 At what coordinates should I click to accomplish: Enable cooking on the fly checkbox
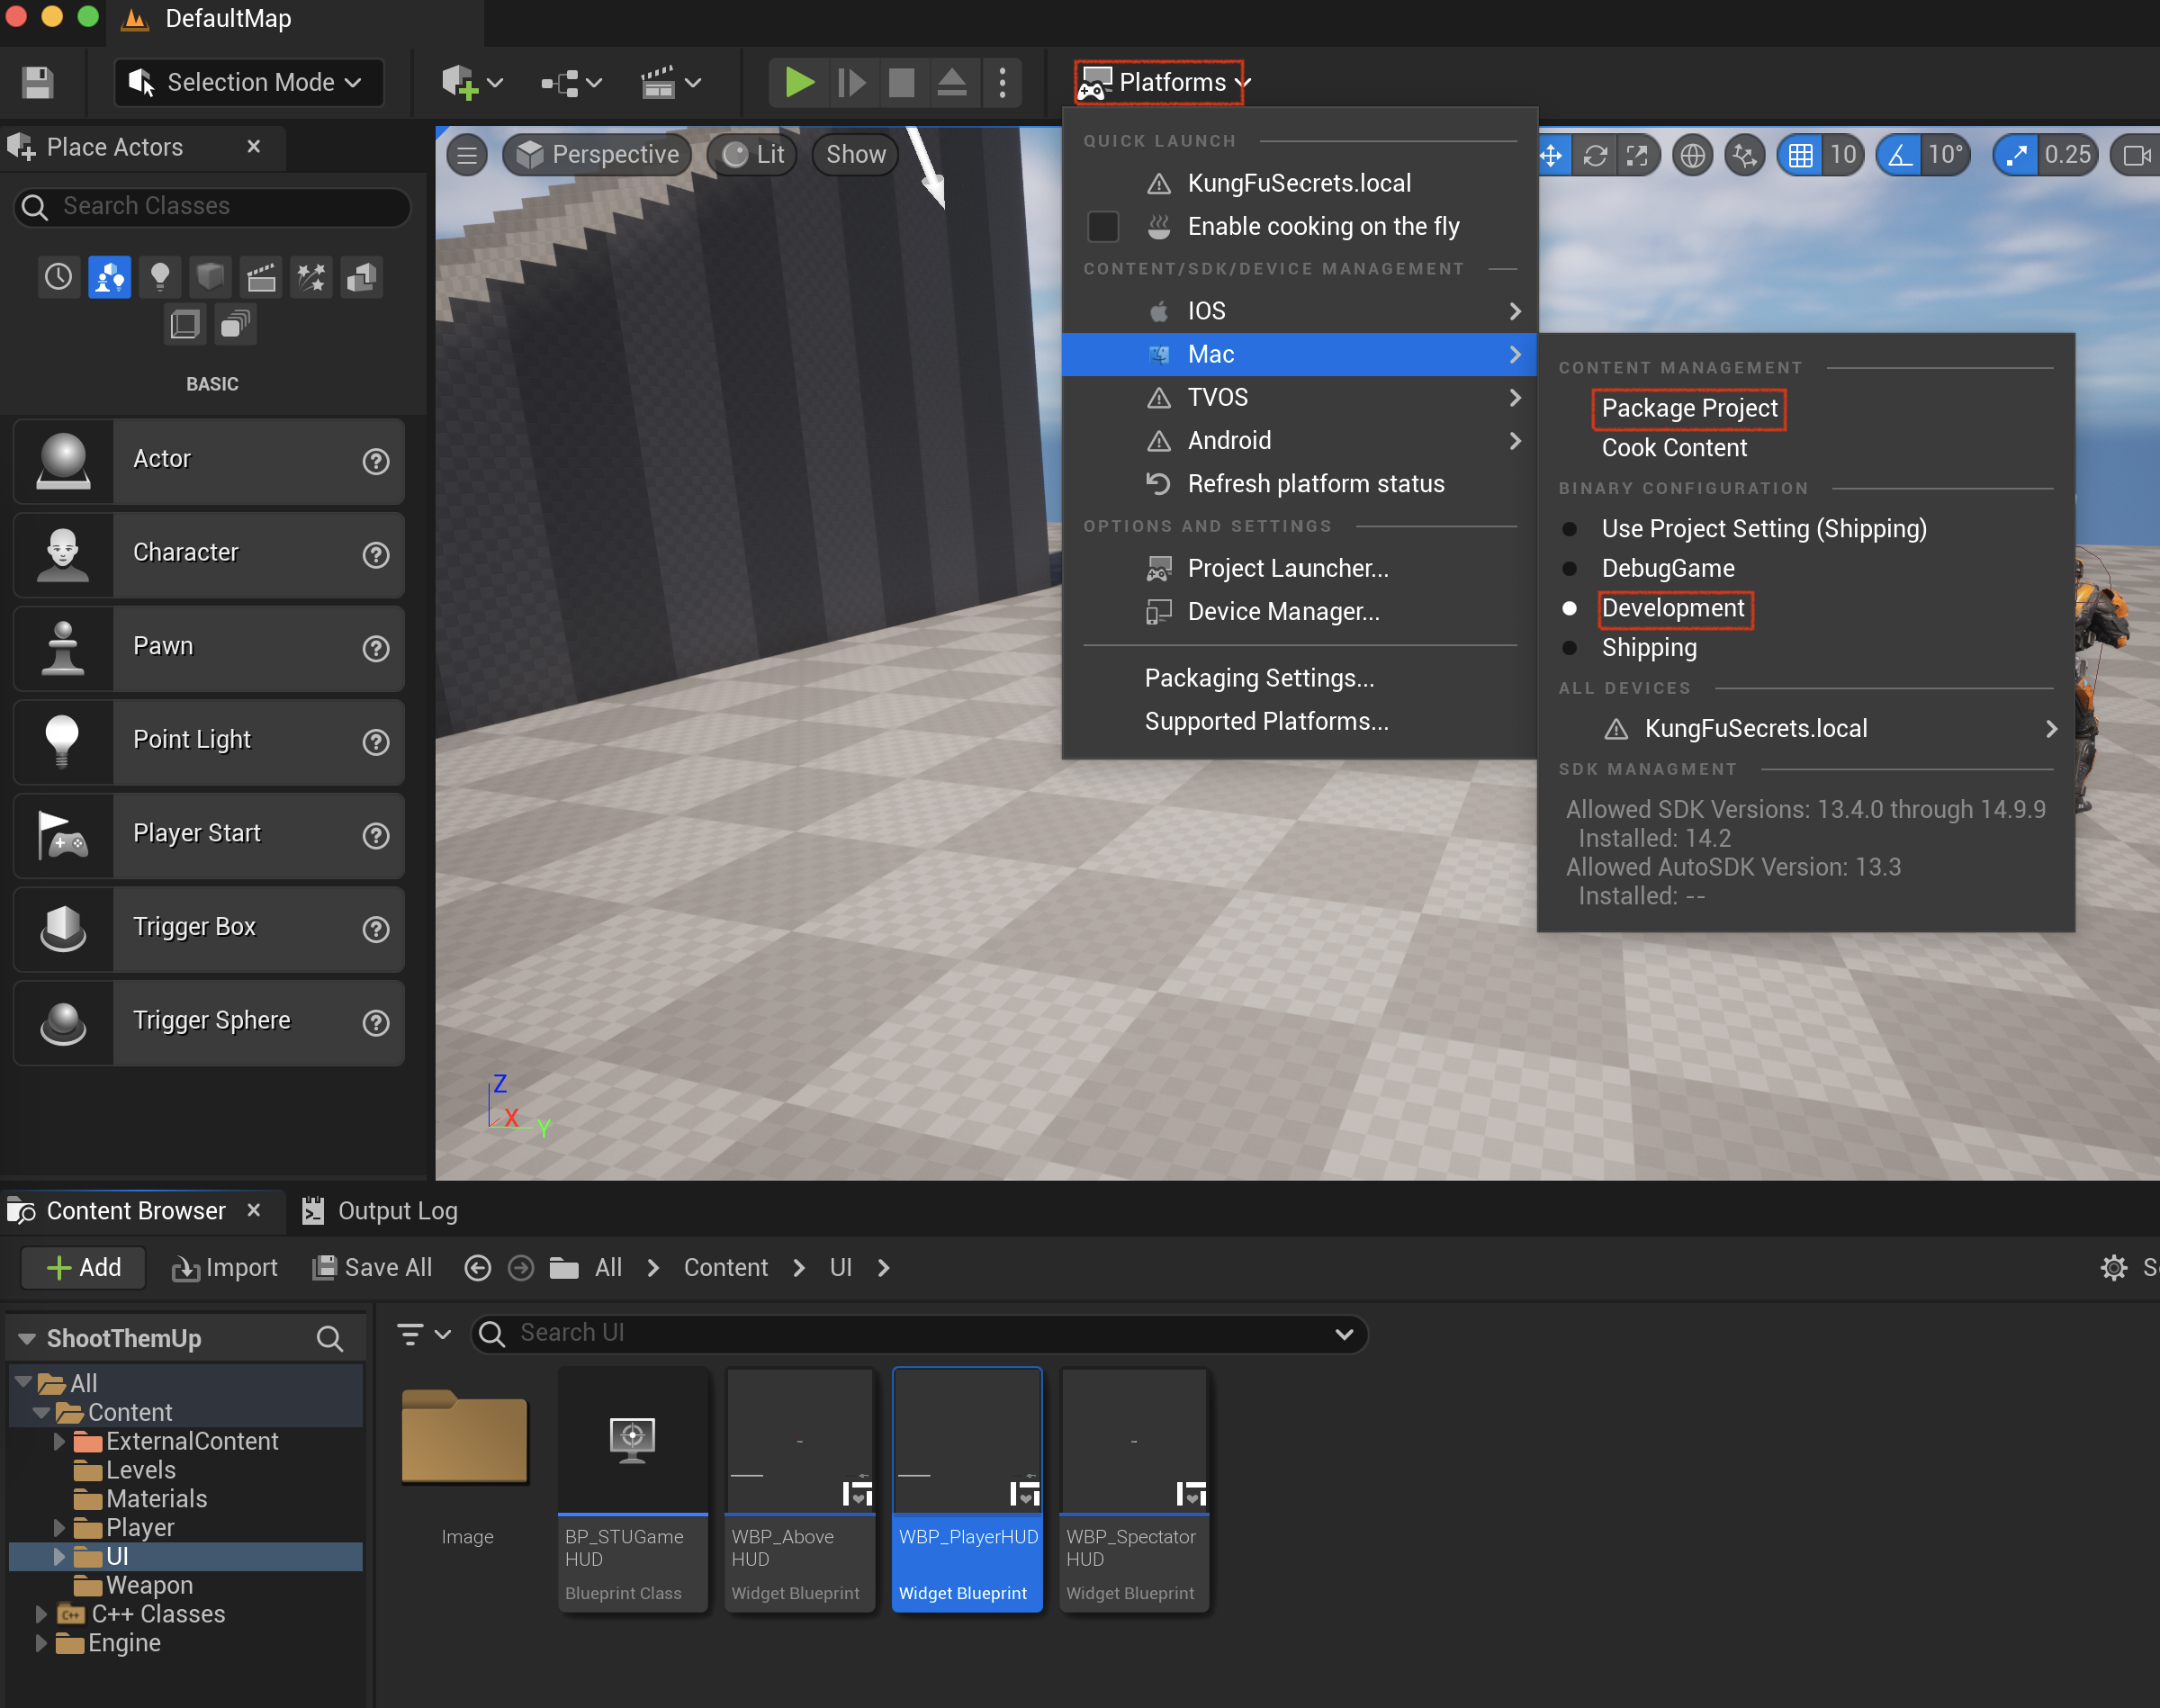[1102, 227]
